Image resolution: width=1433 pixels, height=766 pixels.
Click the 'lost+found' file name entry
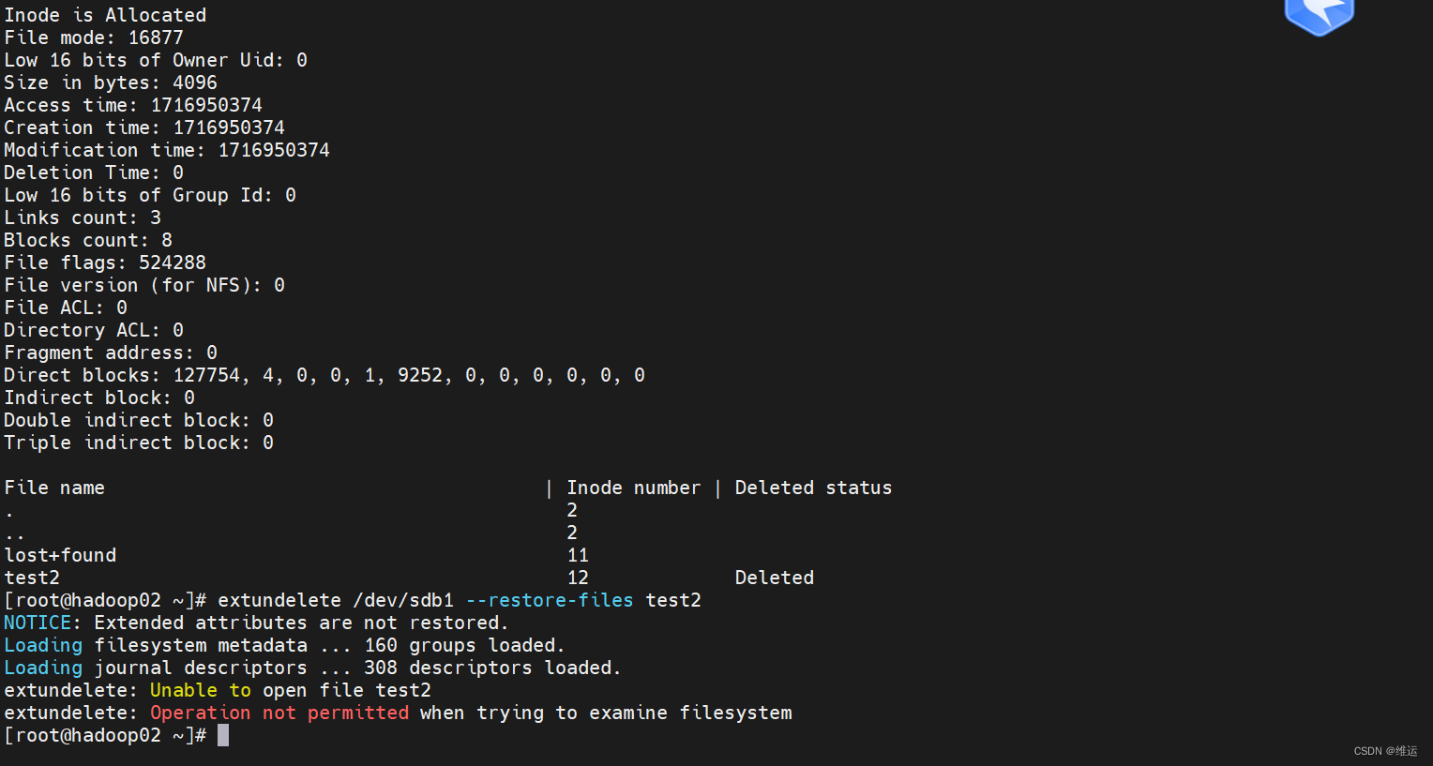(60, 556)
